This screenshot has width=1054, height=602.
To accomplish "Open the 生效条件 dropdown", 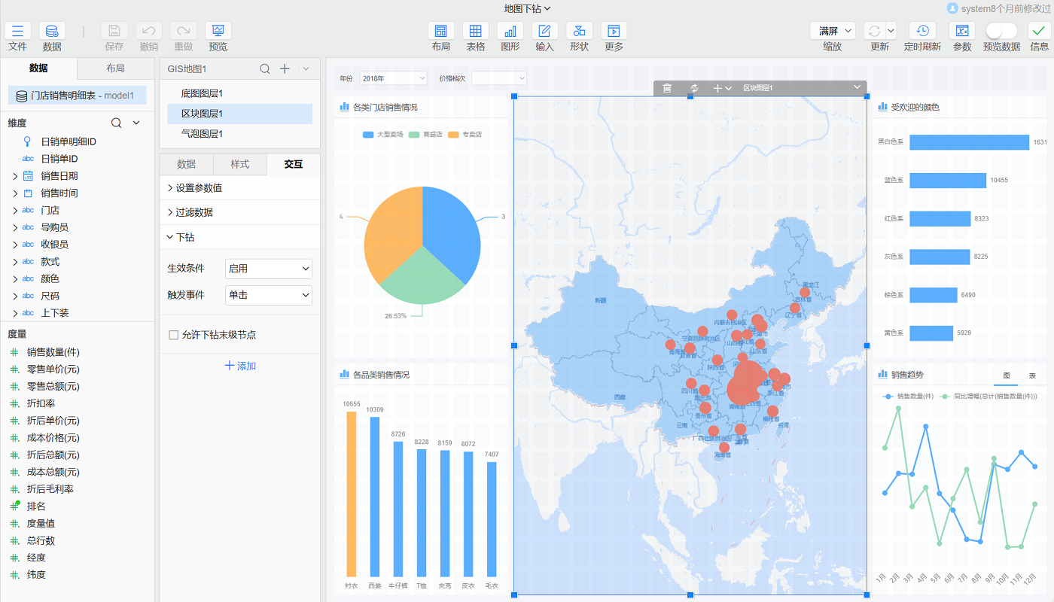I will click(x=268, y=269).
